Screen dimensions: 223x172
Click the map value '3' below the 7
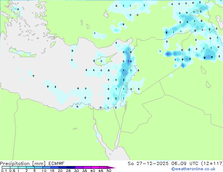[123, 80]
